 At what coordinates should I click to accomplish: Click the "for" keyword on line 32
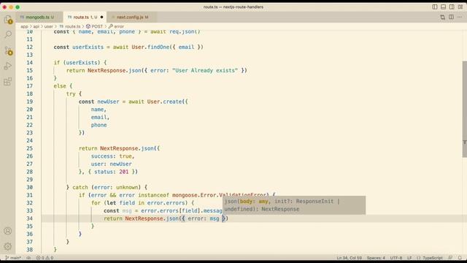(96, 203)
